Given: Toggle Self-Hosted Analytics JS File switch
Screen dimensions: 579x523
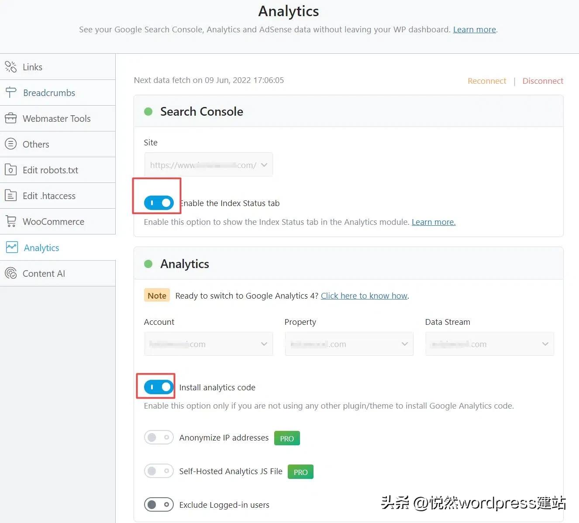Looking at the screenshot, I should (x=159, y=471).
